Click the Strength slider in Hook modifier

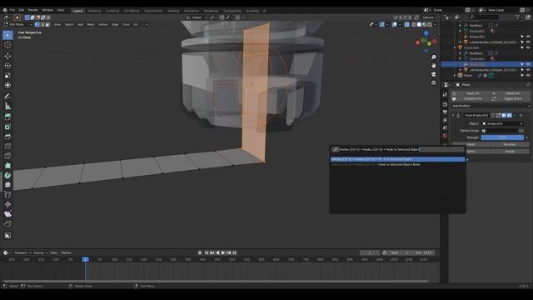pyautogui.click(x=502, y=137)
